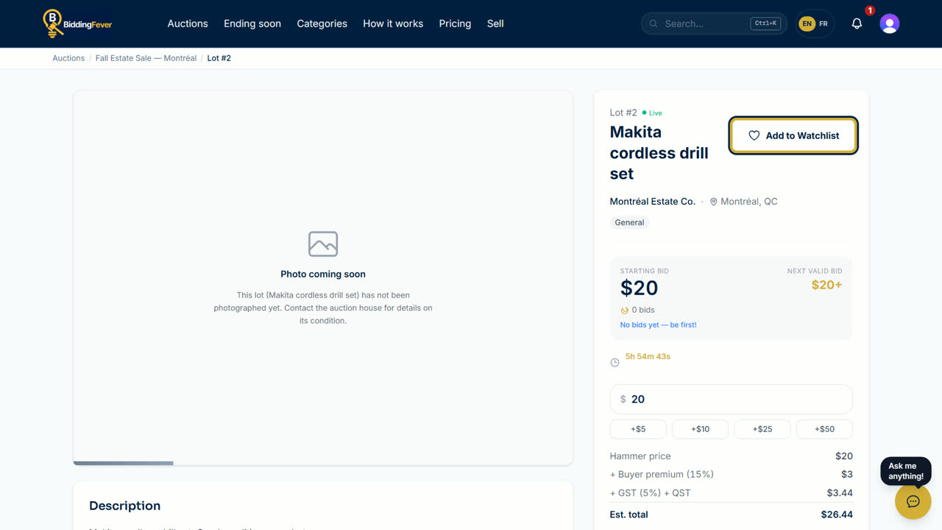This screenshot has width=942, height=530.
Task: Click the Description section heading
Action: [x=124, y=506]
